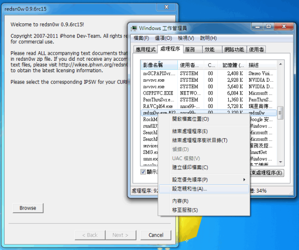Open the 檢視(V) menu
The width and height of the screenshot is (299, 250).
tap(186, 38)
